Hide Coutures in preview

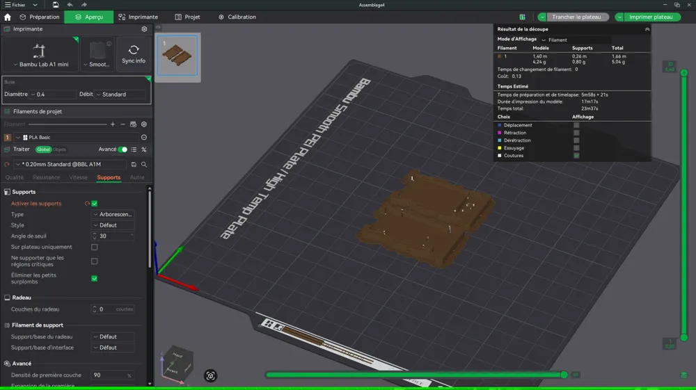click(576, 156)
